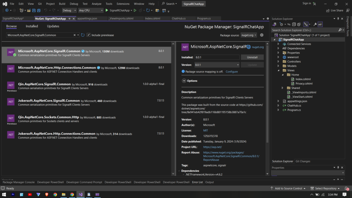Clear the search query with the X icon
Screen dimensions: 352x198
[x=74, y=35]
